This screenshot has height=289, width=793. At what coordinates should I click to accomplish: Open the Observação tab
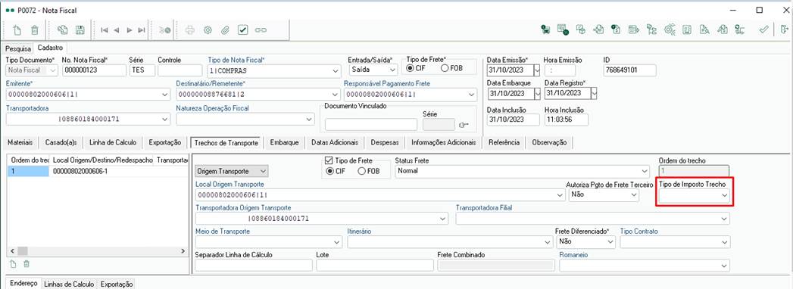(x=549, y=142)
